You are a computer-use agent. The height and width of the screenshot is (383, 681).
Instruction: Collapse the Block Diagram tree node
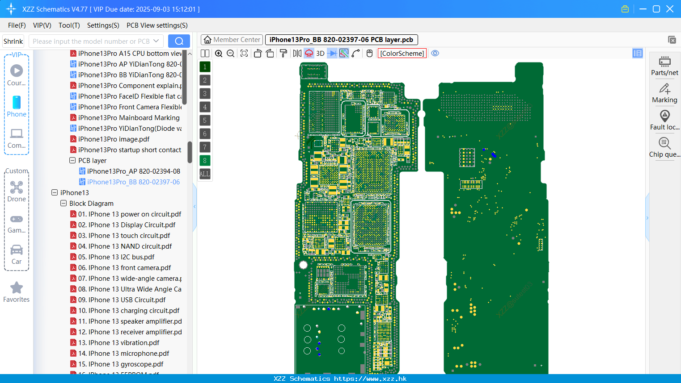[63, 203]
